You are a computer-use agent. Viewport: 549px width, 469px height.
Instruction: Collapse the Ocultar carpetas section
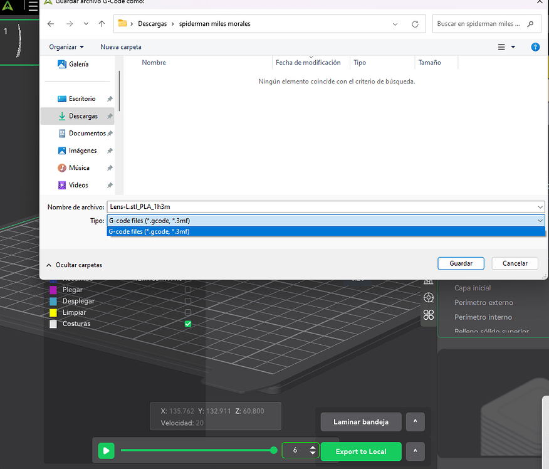point(73,265)
